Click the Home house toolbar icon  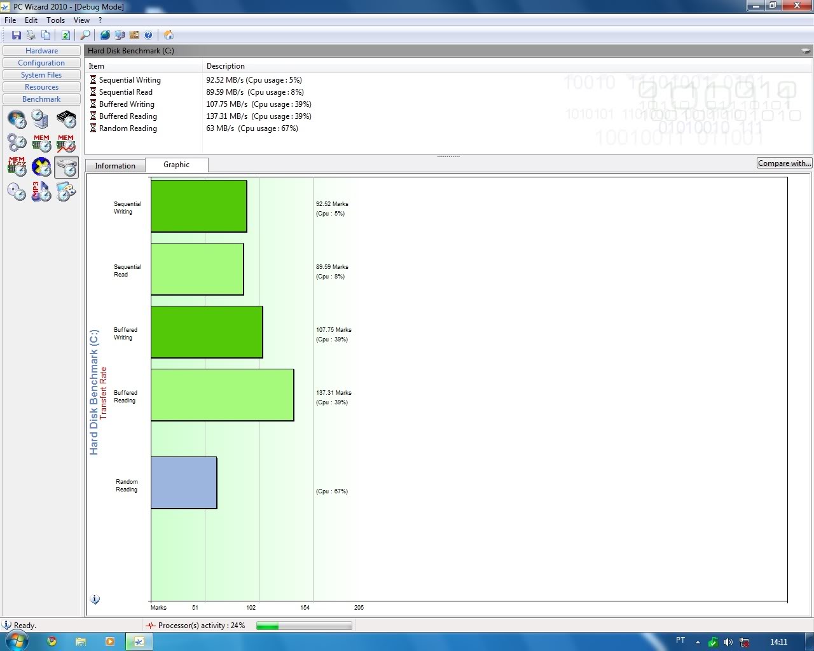point(168,35)
